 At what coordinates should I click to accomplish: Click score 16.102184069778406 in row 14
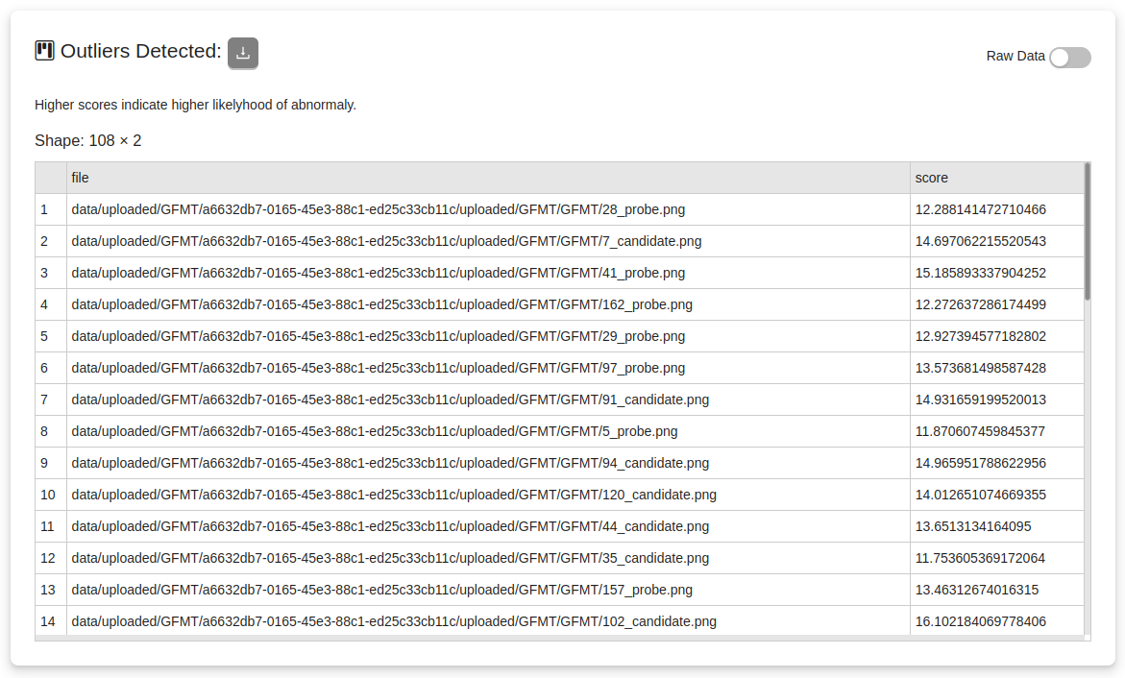(980, 621)
